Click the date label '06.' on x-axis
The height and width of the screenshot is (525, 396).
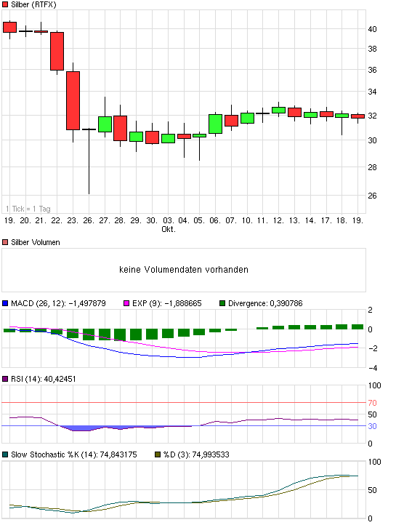pos(215,220)
